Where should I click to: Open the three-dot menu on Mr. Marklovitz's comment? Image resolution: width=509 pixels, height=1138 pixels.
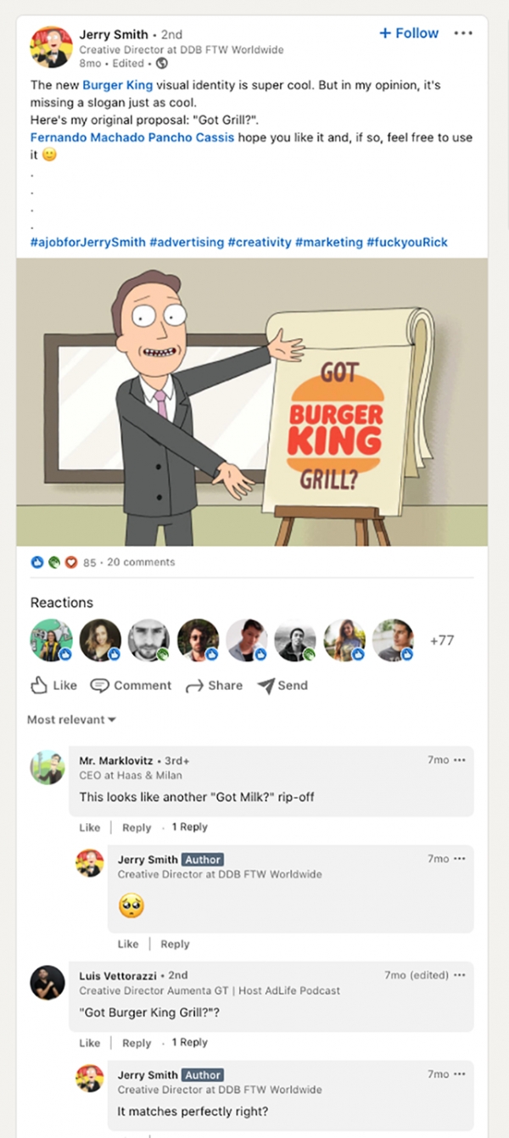pyautogui.click(x=460, y=760)
